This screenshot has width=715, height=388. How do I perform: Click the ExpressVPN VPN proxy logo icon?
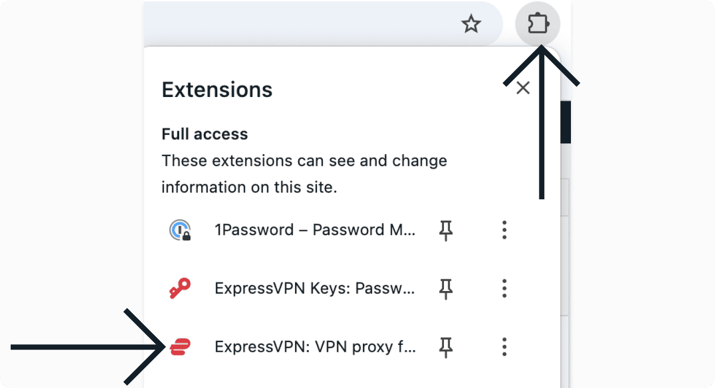[180, 347]
